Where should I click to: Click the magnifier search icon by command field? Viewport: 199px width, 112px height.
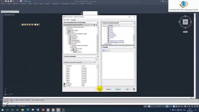tap(97, 59)
